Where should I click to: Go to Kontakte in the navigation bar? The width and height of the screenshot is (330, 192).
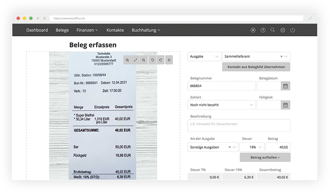click(x=115, y=30)
